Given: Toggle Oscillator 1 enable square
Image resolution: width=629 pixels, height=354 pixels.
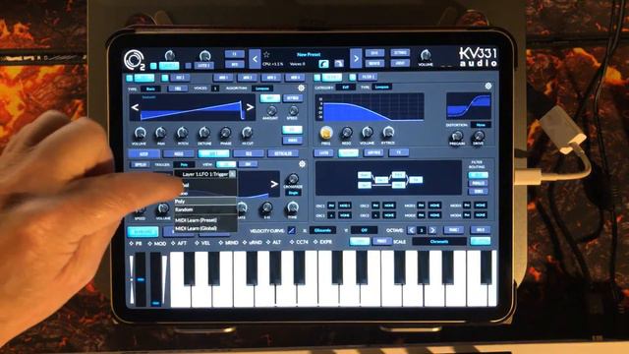Looking at the screenshot, I should coord(130,78).
